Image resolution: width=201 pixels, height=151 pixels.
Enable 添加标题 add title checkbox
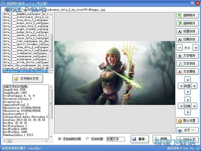pyautogui.click(x=88, y=139)
